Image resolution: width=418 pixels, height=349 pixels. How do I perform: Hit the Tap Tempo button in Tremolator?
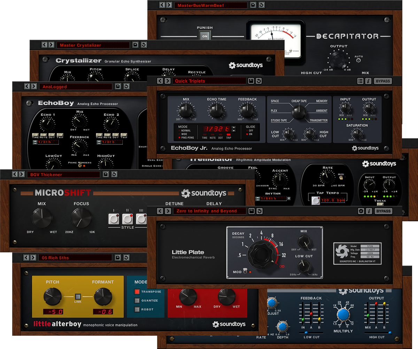316,201
